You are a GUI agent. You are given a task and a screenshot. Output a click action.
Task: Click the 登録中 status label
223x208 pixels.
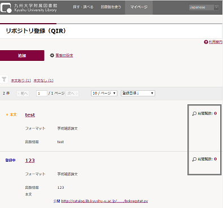pos(10,160)
